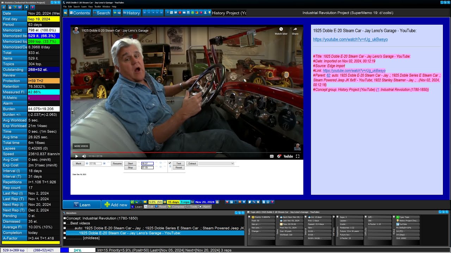Switch to the Alarm tab
Screen dimensions: 451x253
[205, 207]
